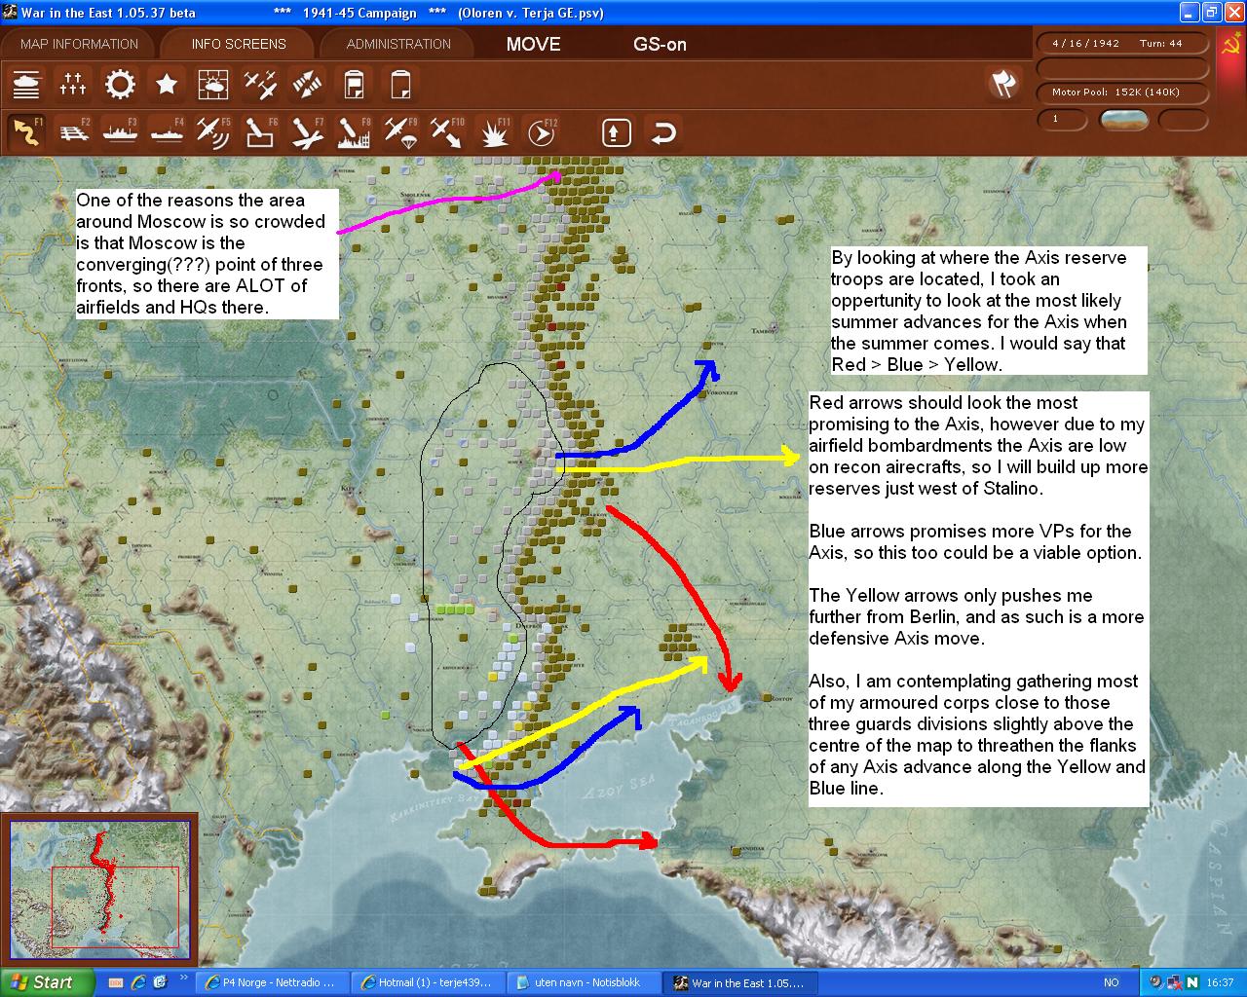Select Move mode F1 icon
Screen dimensions: 1247x997
[26, 132]
